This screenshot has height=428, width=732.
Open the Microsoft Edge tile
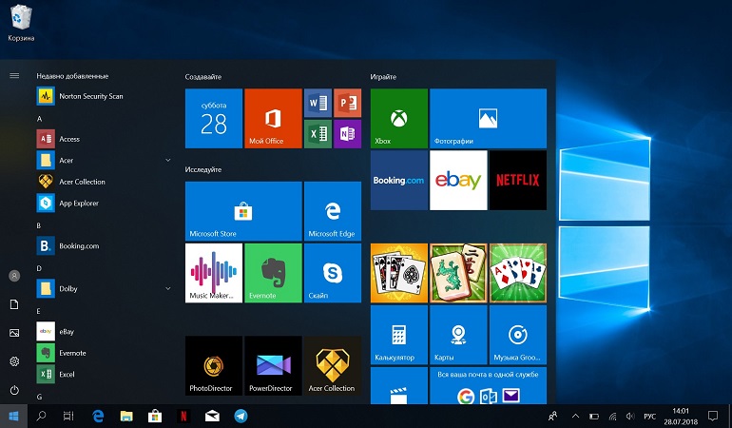(333, 211)
